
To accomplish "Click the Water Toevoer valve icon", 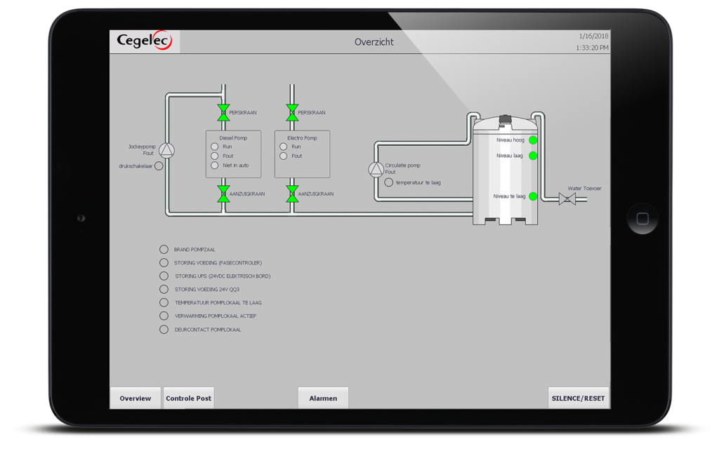I will pyautogui.click(x=567, y=198).
